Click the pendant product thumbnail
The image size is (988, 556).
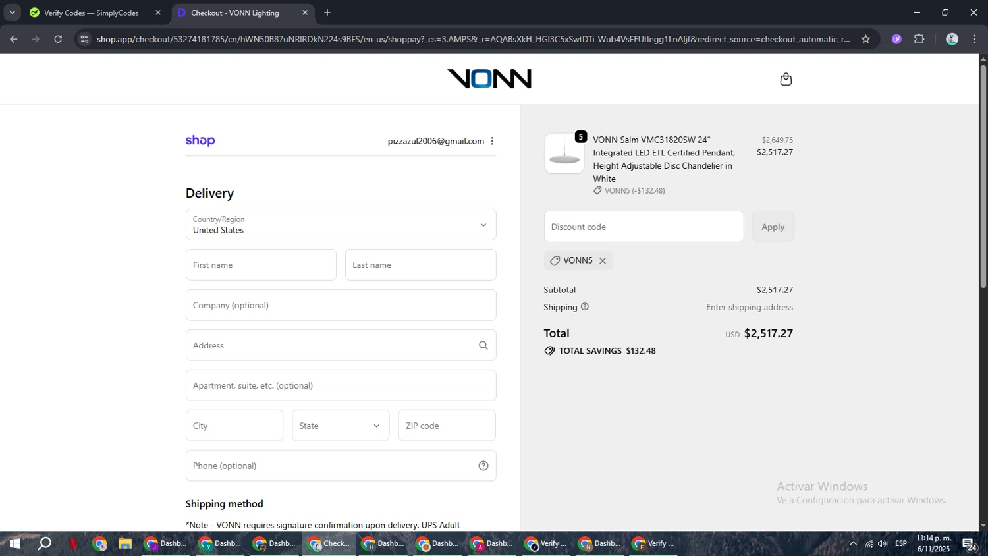tap(564, 153)
